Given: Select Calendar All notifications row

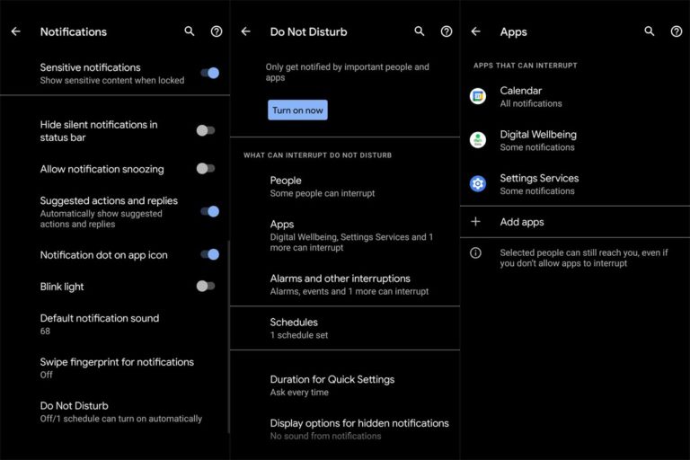Looking at the screenshot, I should click(575, 96).
